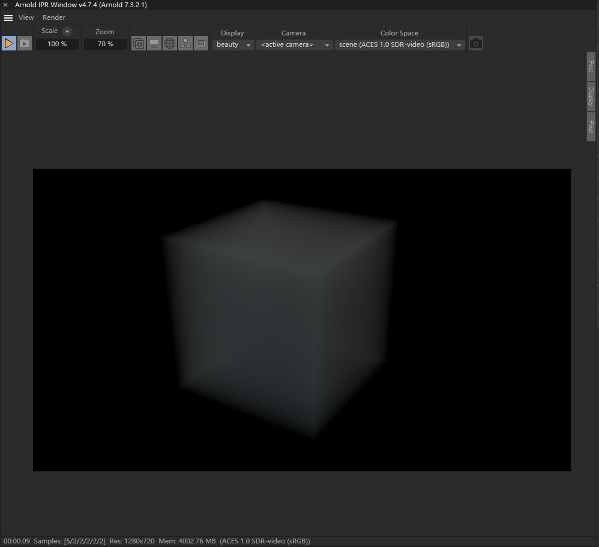
Task: Open the Render menu
Action: [53, 17]
